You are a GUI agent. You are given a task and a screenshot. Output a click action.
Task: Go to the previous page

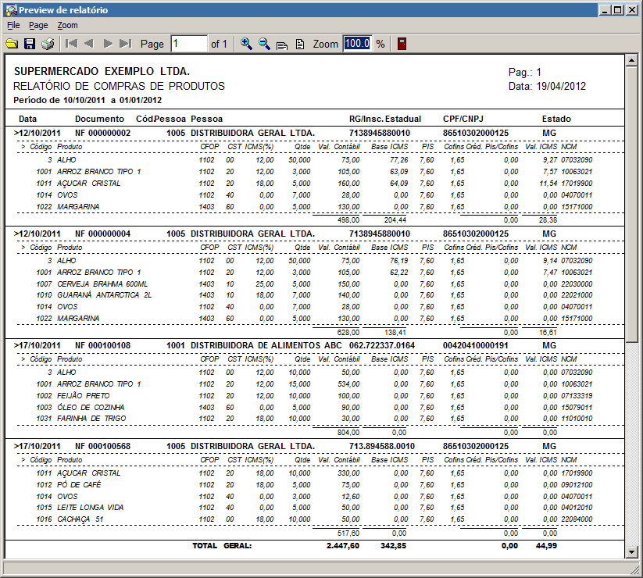[x=89, y=44]
